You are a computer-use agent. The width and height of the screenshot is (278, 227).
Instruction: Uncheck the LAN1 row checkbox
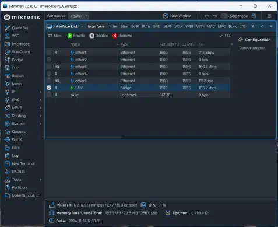click(x=49, y=88)
